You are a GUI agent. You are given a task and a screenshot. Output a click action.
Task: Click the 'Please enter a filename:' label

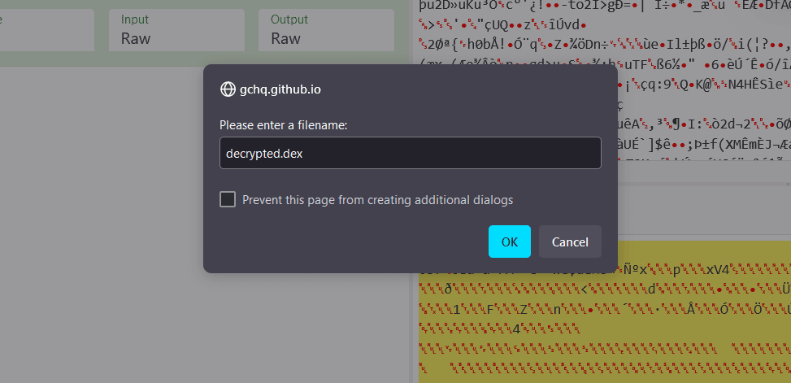(x=284, y=124)
